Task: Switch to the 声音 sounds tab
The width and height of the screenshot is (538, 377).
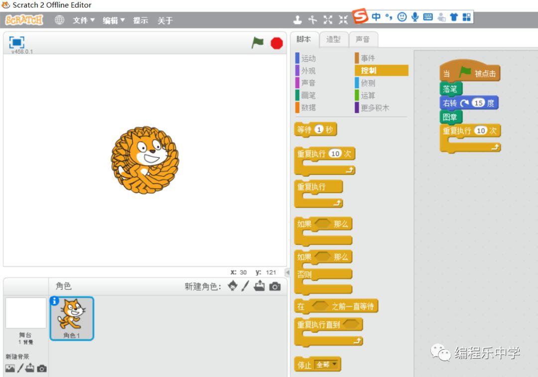Action: click(363, 39)
